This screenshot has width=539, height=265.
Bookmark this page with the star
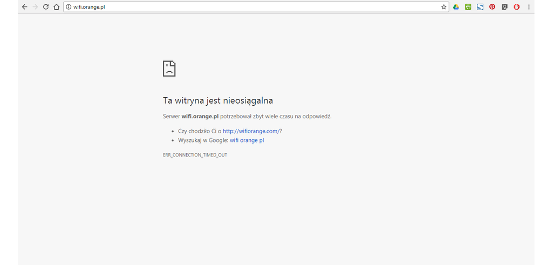(444, 7)
